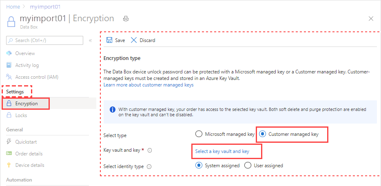Viewport: 381px width, 186px height.
Task: Click the print icon beside Encryption title
Action: [126, 19]
